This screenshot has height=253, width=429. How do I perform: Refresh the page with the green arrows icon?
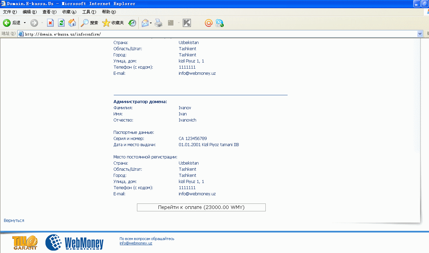pyautogui.click(x=61, y=23)
